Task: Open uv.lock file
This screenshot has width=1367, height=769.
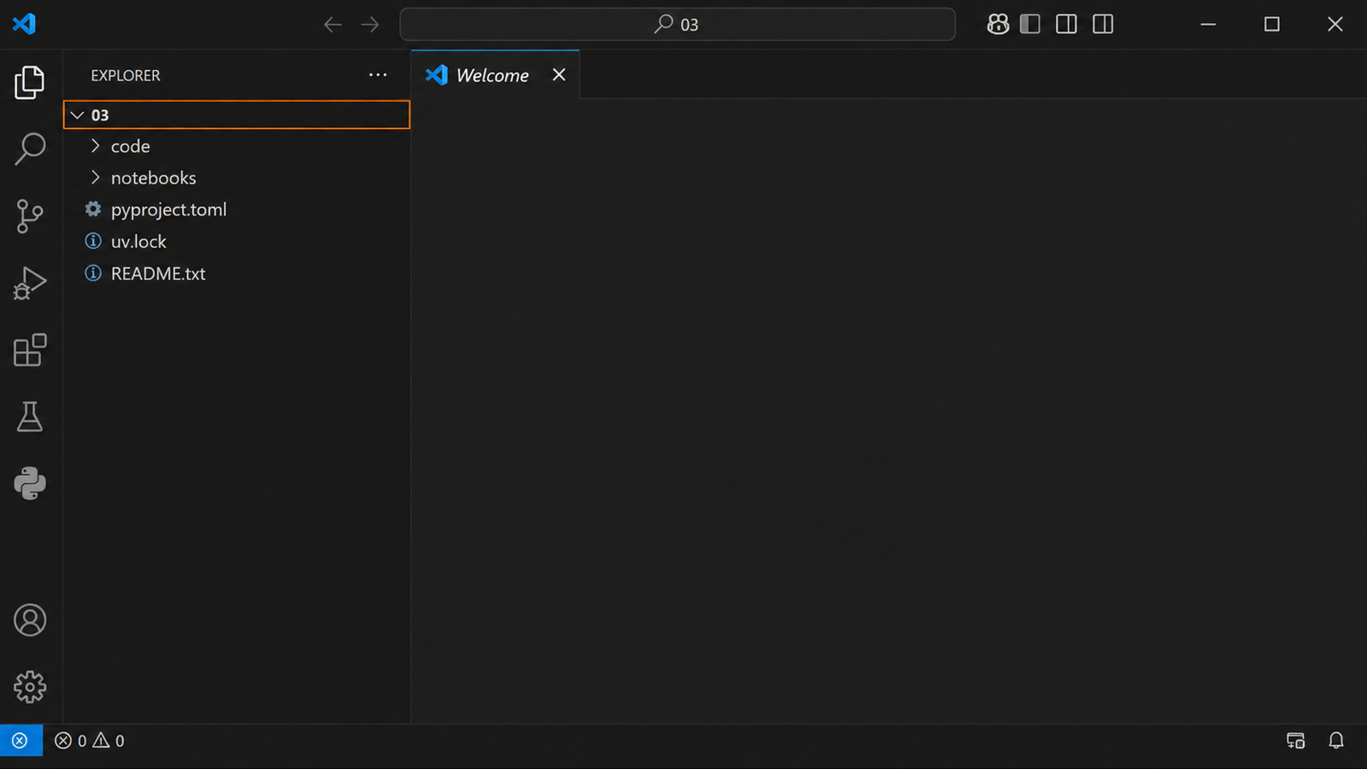Action: click(237, 242)
